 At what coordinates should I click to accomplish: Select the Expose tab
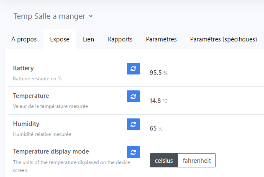[60, 39]
